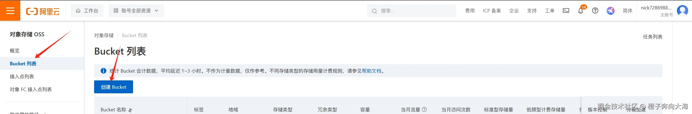View notifications via the bell icon
The height and width of the screenshot is (114, 692).
pyautogui.click(x=580, y=11)
